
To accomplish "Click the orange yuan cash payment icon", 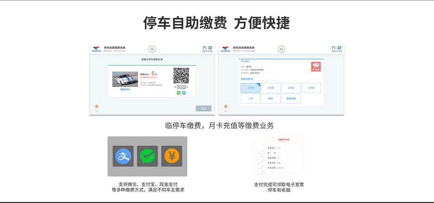I will tap(172, 156).
